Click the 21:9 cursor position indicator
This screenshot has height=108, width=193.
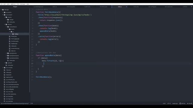point(32,103)
